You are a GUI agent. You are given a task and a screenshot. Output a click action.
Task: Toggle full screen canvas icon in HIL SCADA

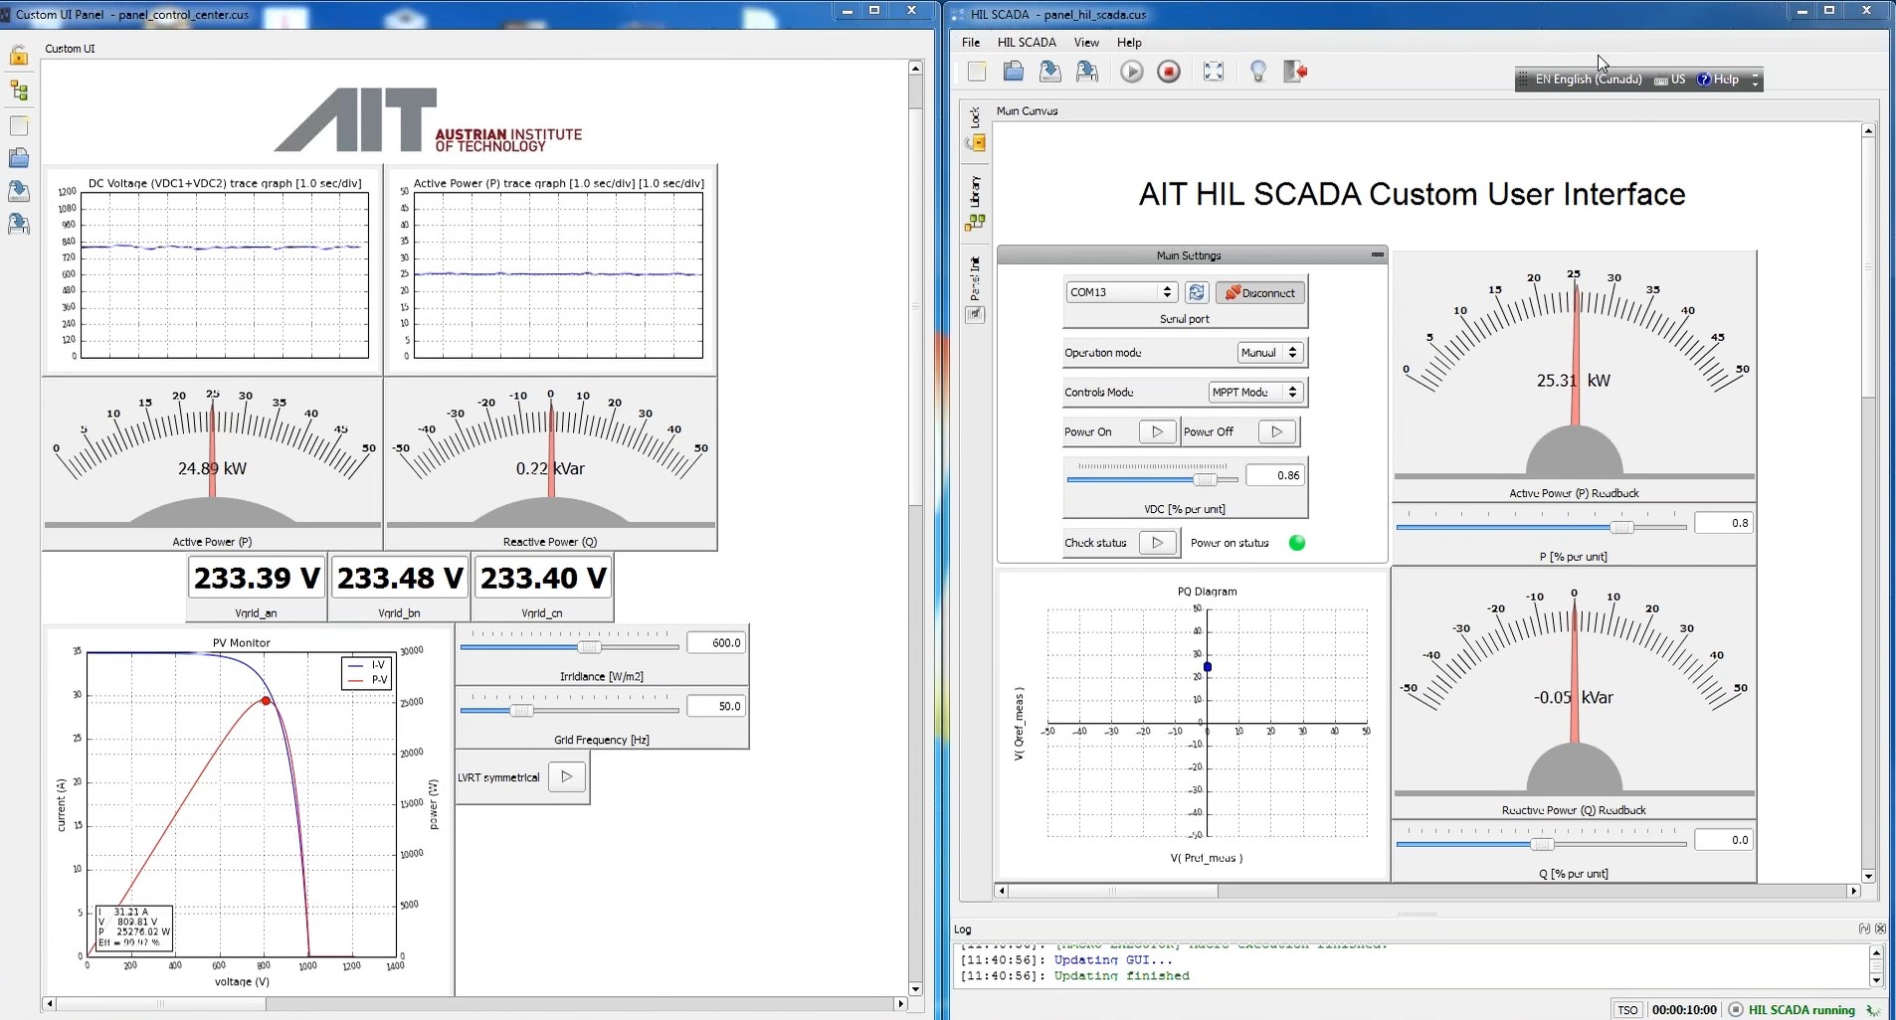coord(1214,71)
